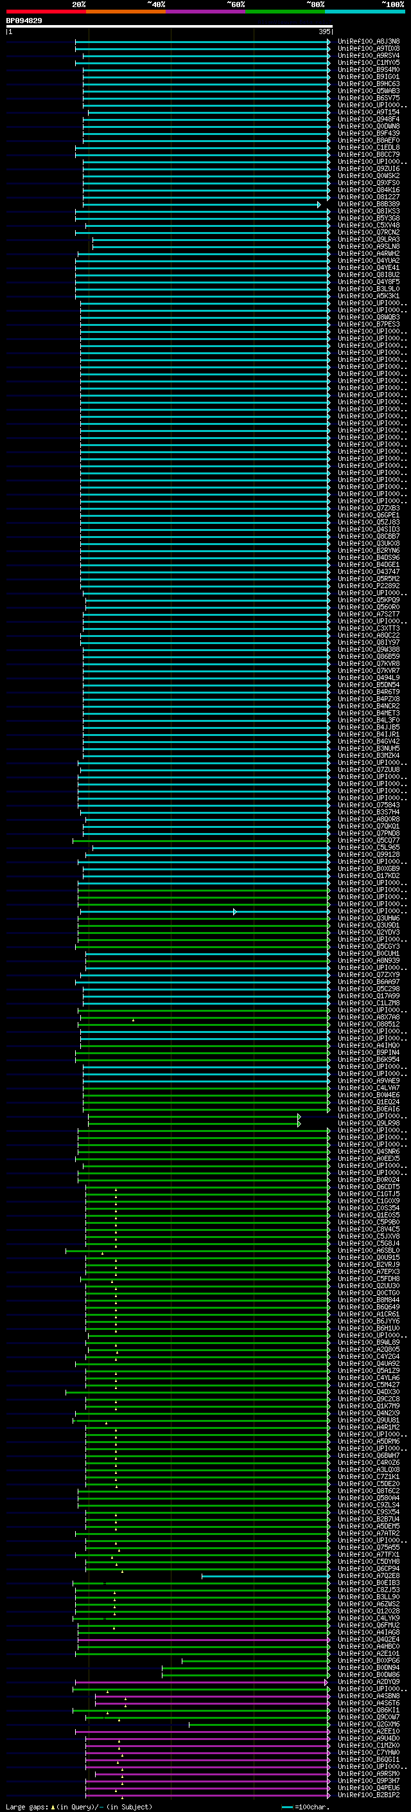
Task: Click hit label UniRef100_B0XPG6
Action: 369,1660
